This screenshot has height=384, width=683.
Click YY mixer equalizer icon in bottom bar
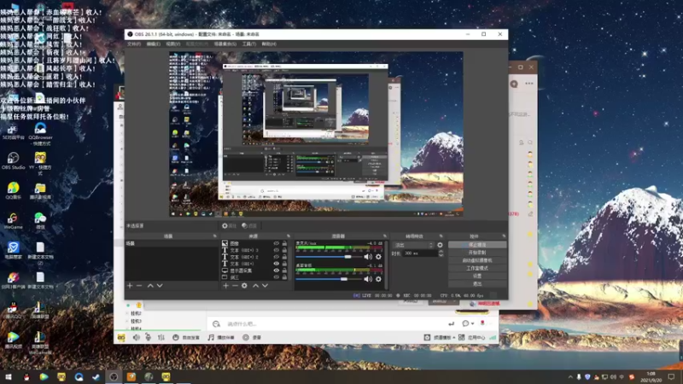[x=161, y=337]
